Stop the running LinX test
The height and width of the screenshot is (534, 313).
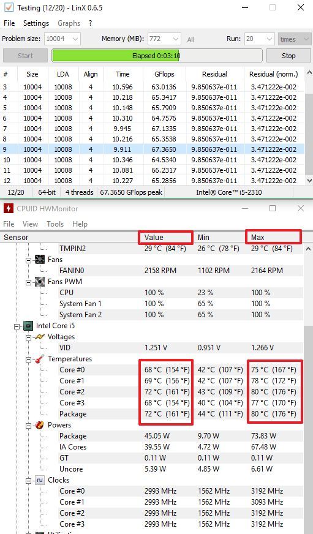[x=288, y=56]
